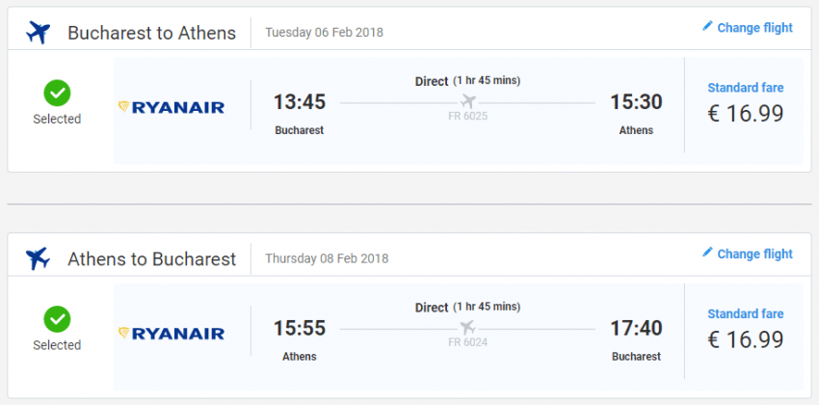Click the 13:45 Bucharest departure time
819x405 pixels.
tap(300, 102)
